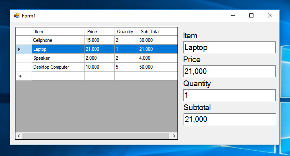Click the Subtotal text box
The image size is (290, 156).
click(230, 119)
